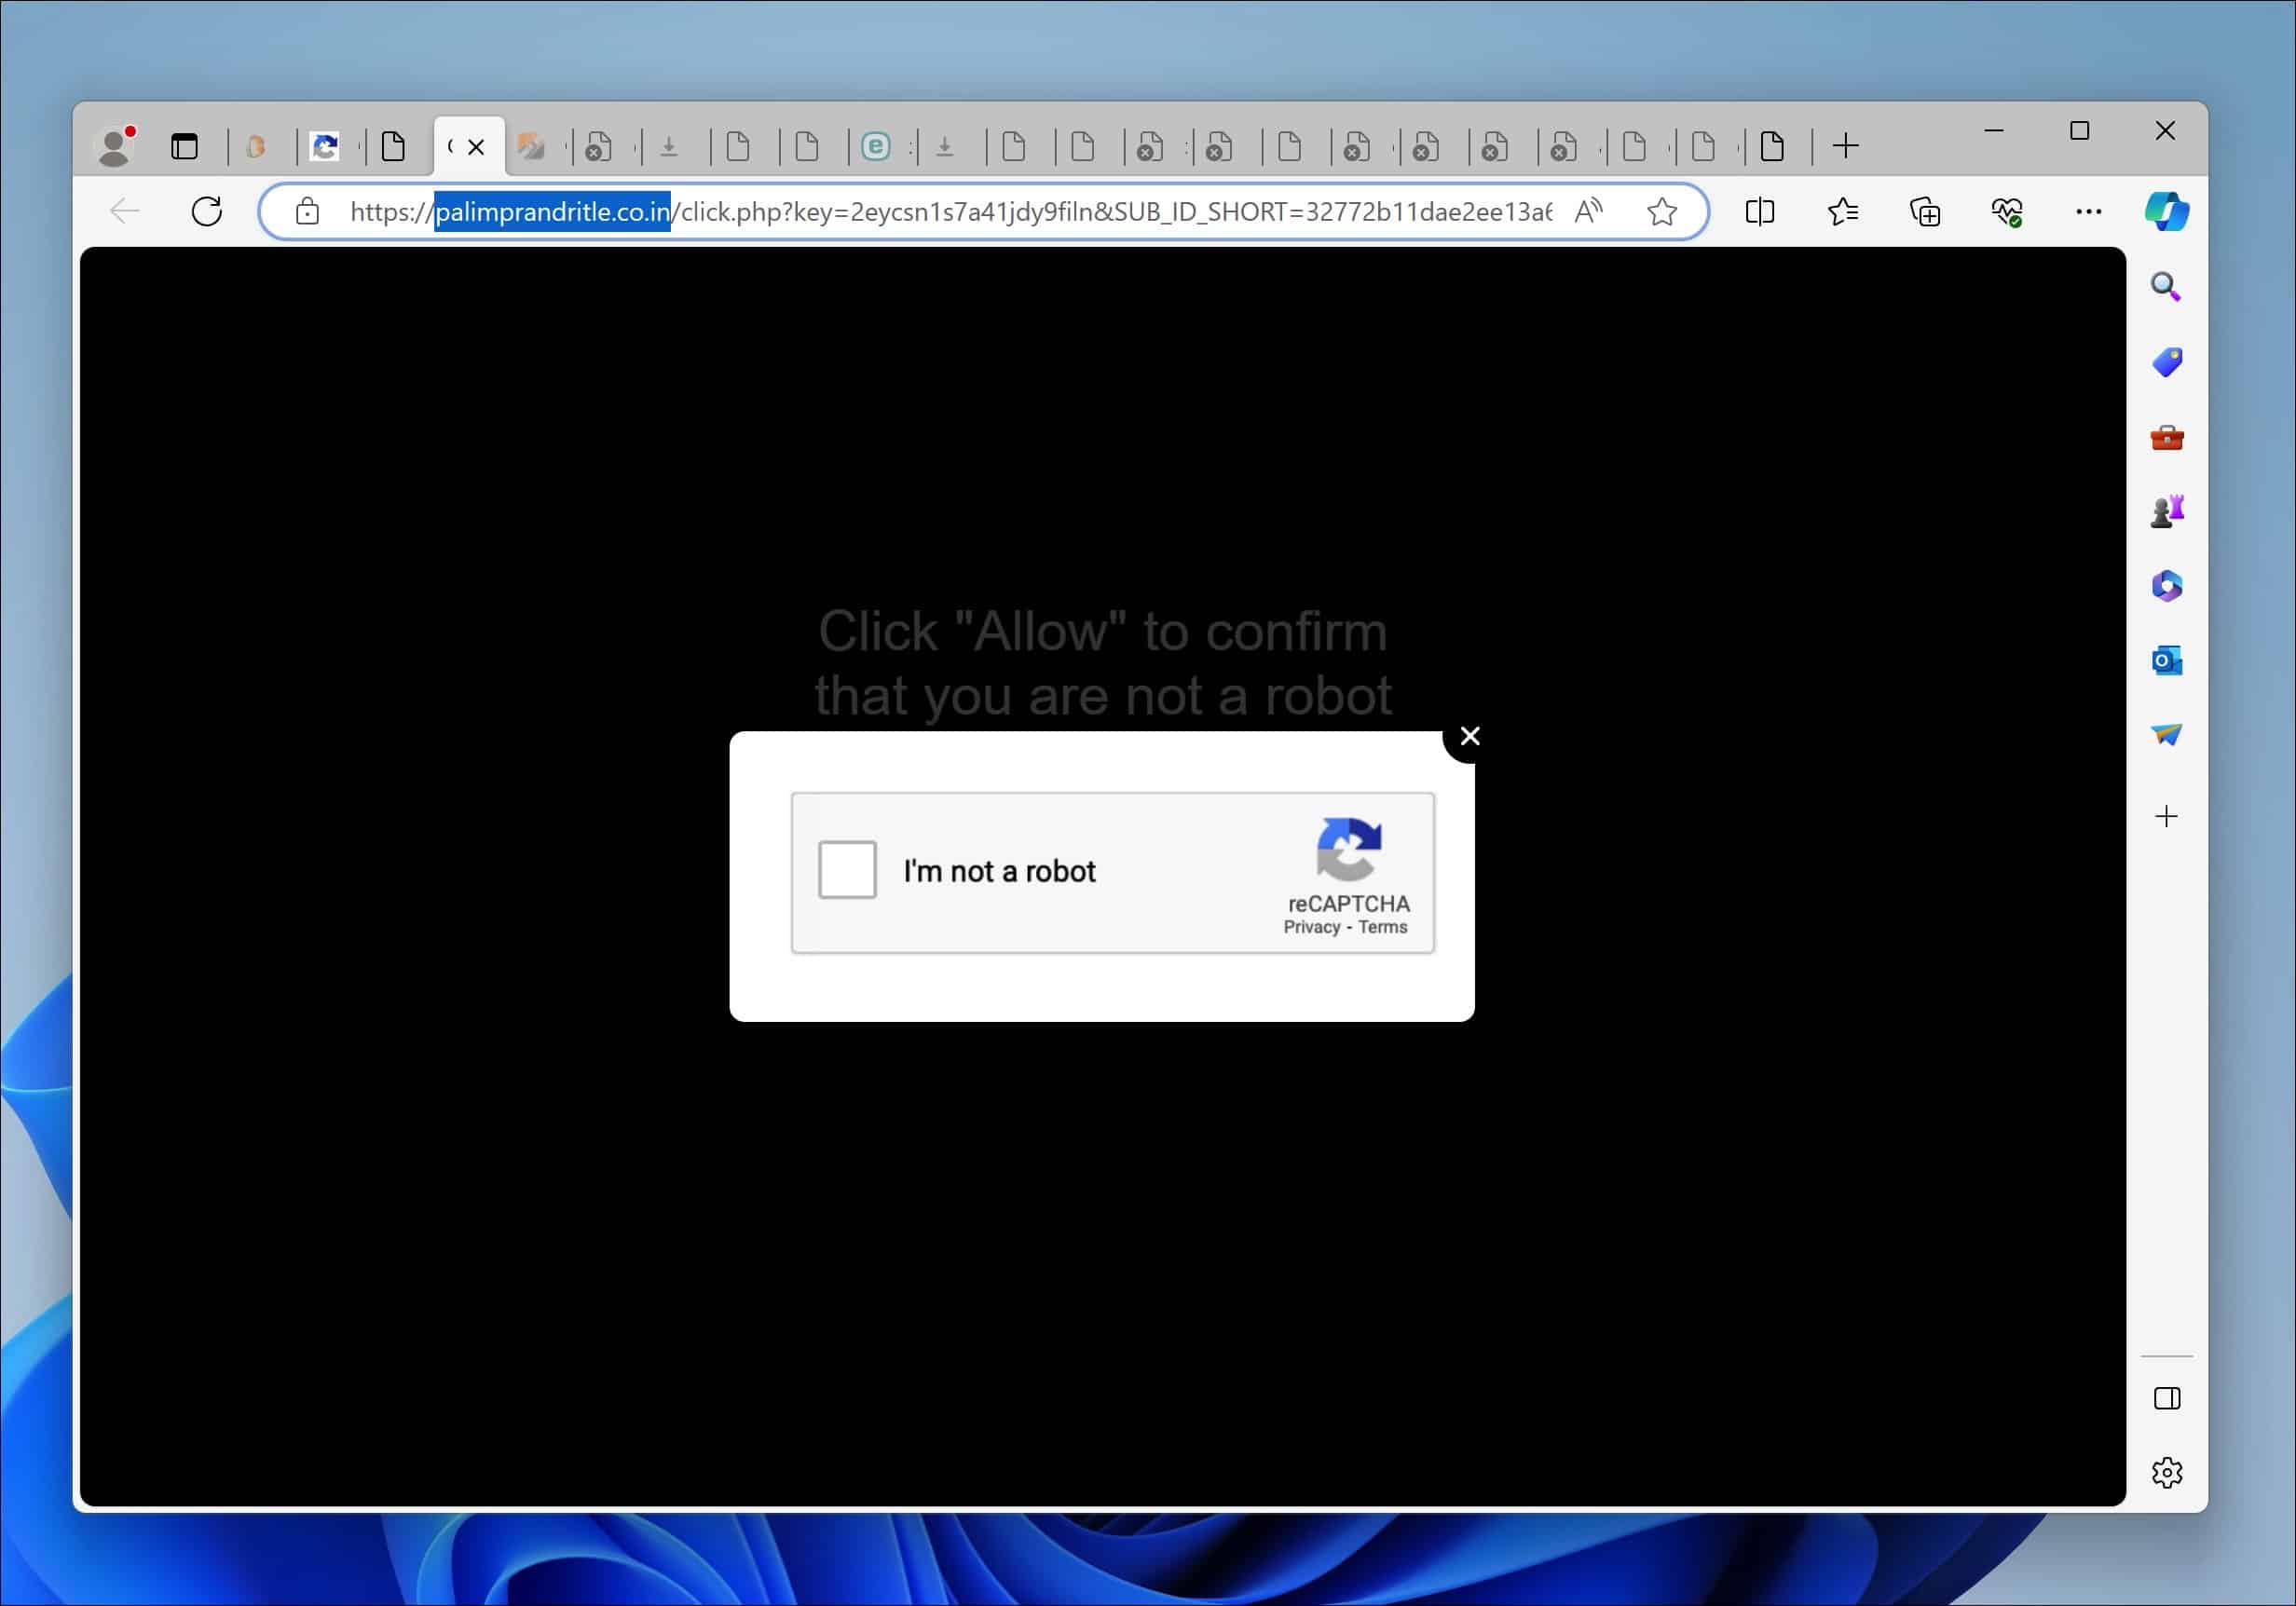Open sidebar settings gear
Screen dimensions: 2296x1606
[2166, 1473]
